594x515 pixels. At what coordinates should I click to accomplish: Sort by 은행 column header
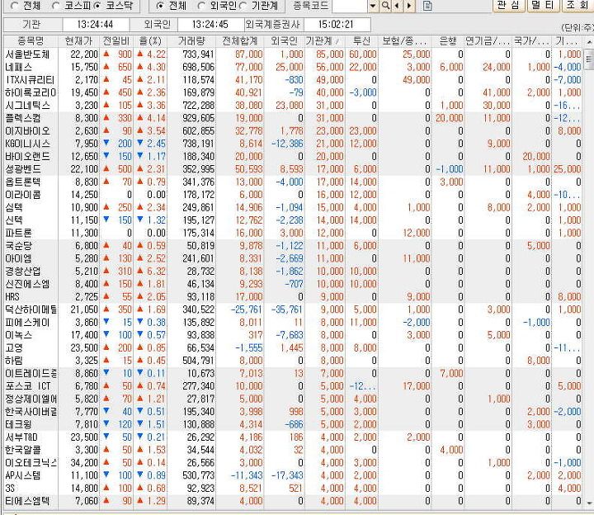pyautogui.click(x=448, y=41)
